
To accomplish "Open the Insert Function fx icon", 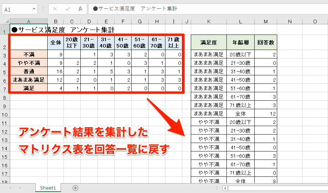I will [x=80, y=9].
